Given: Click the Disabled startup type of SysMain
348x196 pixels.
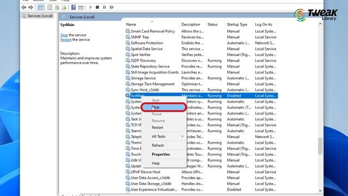Looking at the screenshot, I should pyautogui.click(x=234, y=96).
